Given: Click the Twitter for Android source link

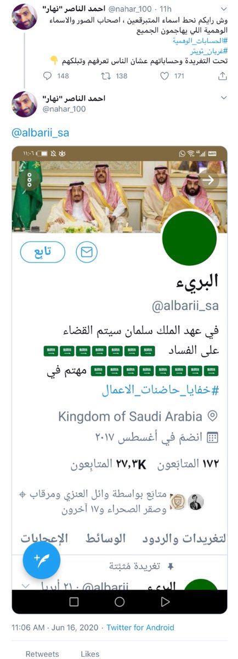Looking at the screenshot, I should coord(140,627).
